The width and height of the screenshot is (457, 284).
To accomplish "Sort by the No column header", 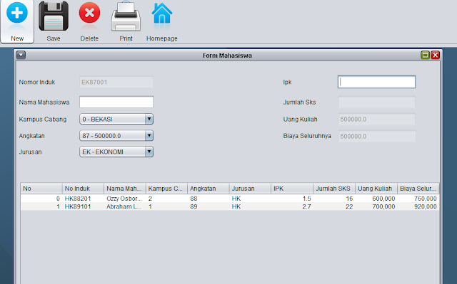I will 41,189.
